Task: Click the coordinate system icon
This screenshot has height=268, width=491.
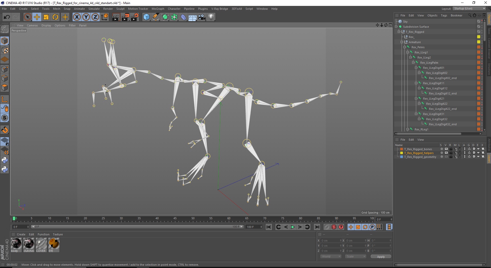Action: pos(105,17)
